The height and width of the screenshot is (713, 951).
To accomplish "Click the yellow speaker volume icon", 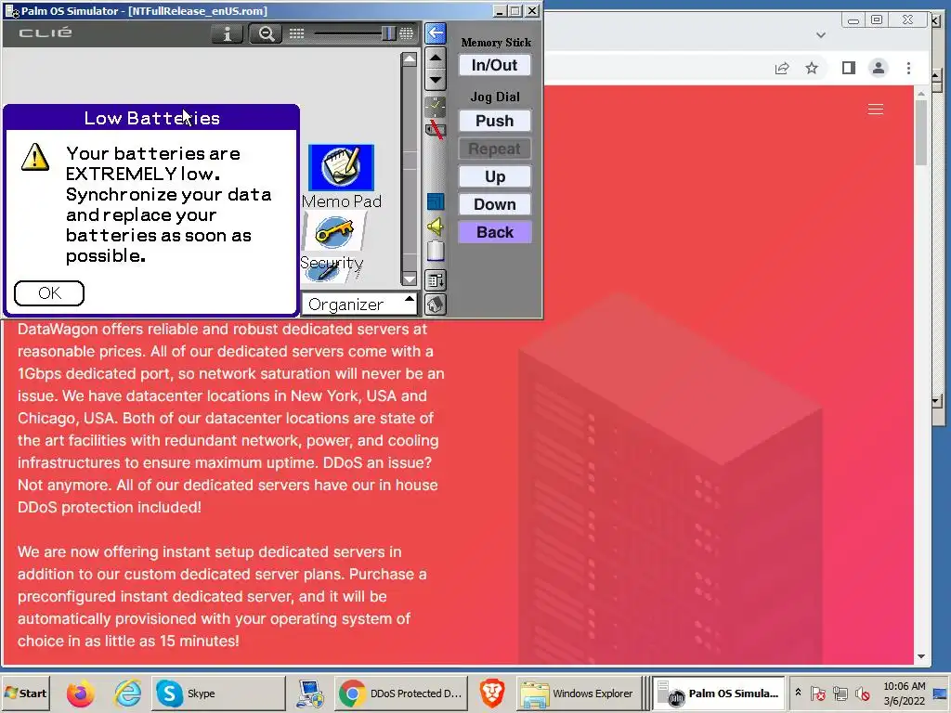I will click(x=436, y=227).
